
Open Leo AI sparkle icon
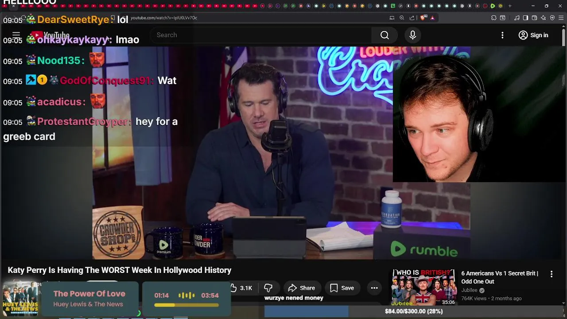click(x=544, y=18)
